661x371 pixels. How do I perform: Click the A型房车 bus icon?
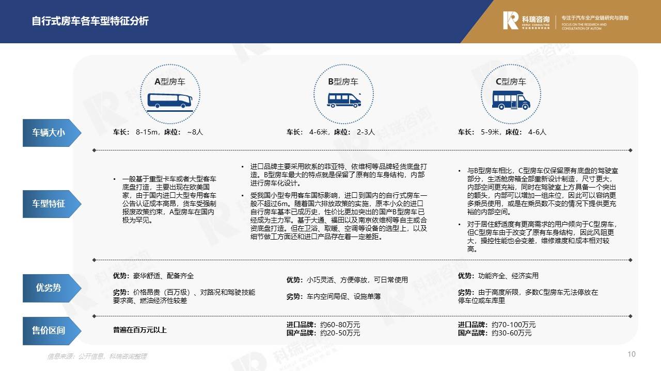click(x=170, y=102)
